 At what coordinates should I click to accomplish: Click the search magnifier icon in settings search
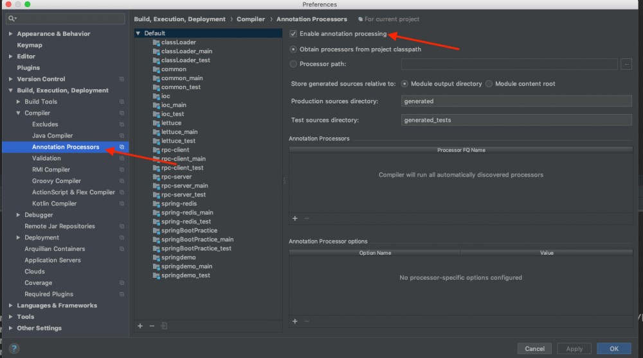point(13,19)
